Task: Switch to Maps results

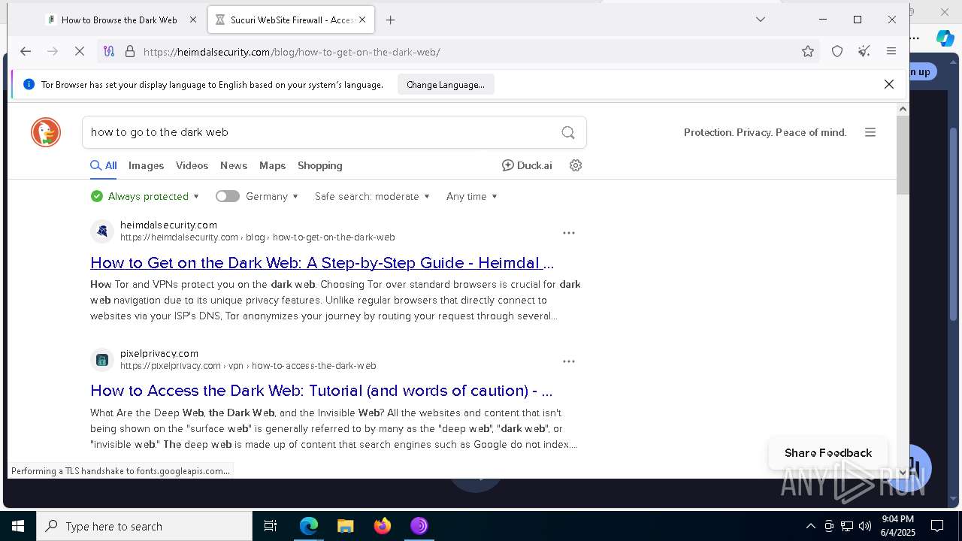Action: tap(272, 165)
